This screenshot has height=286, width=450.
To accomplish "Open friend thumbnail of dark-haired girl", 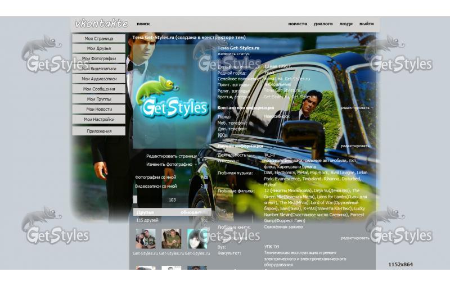I will tap(197, 239).
